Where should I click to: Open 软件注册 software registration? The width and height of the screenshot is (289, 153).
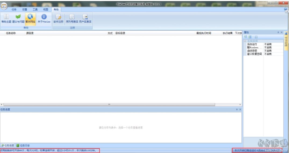coord(58,19)
